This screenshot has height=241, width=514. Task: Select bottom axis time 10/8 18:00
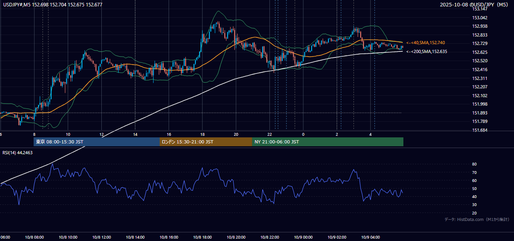202,237
